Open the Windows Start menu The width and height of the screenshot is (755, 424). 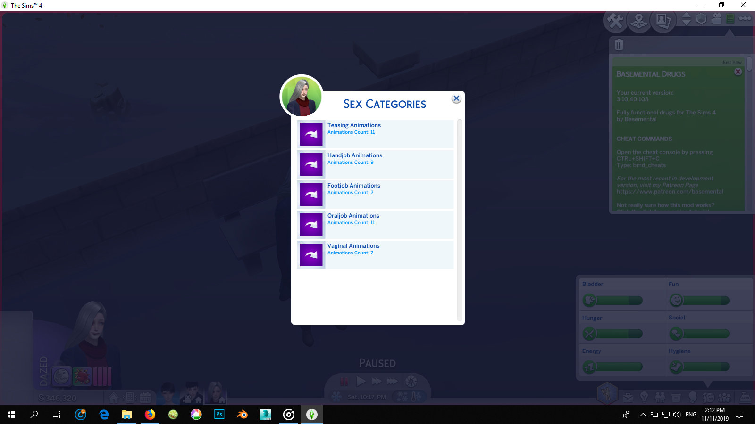(11, 415)
